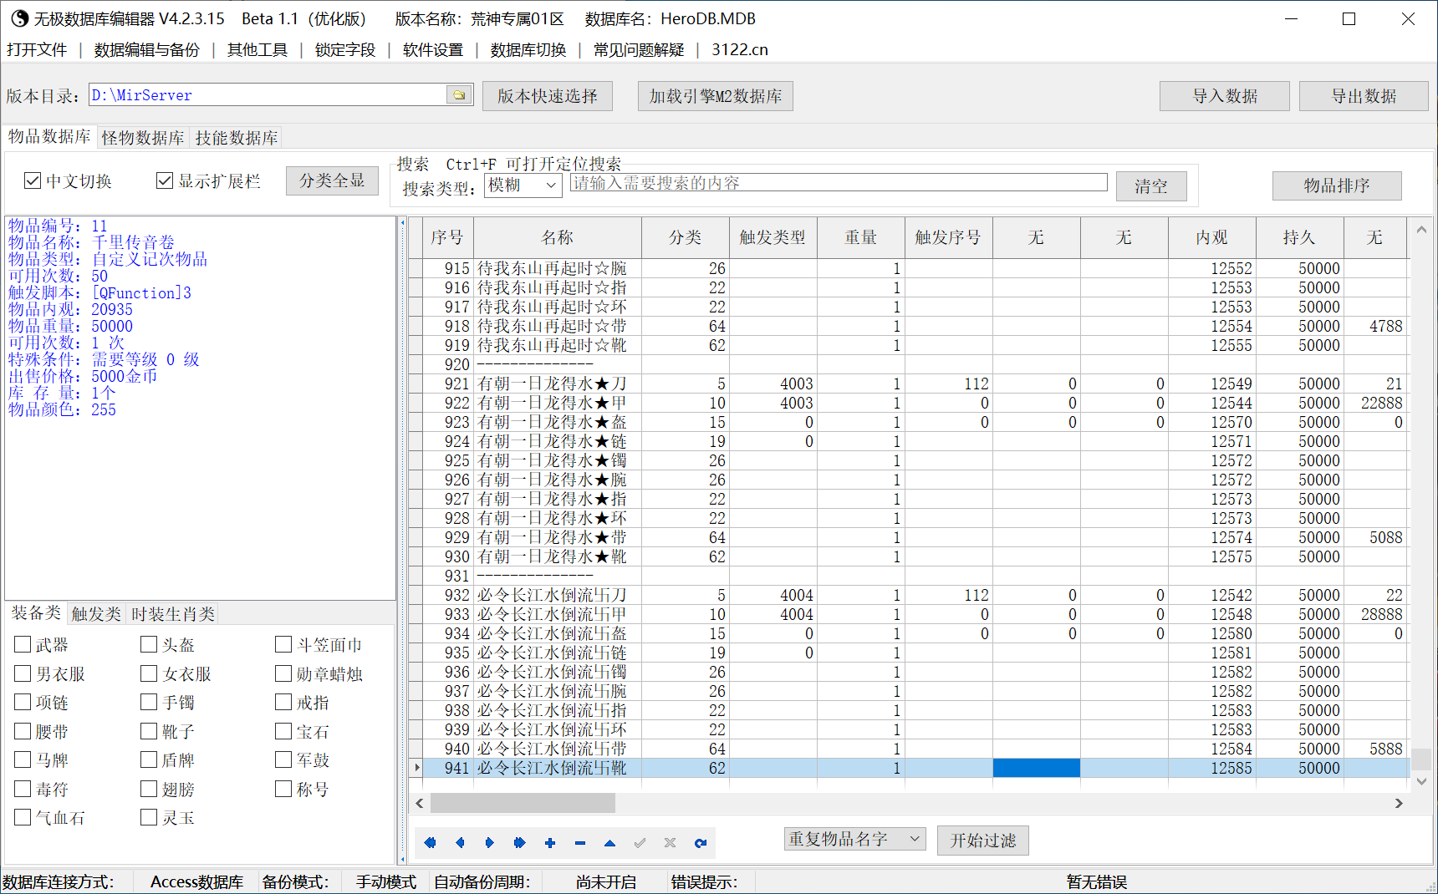The width and height of the screenshot is (1438, 894).
Task: Check the 男衣服 category box
Action: [x=23, y=673]
